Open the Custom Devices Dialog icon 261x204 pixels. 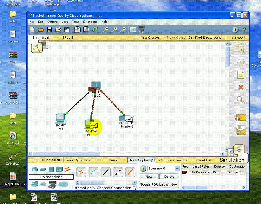click(x=142, y=29)
